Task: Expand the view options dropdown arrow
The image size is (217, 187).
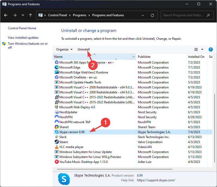Action: (x=202, y=49)
